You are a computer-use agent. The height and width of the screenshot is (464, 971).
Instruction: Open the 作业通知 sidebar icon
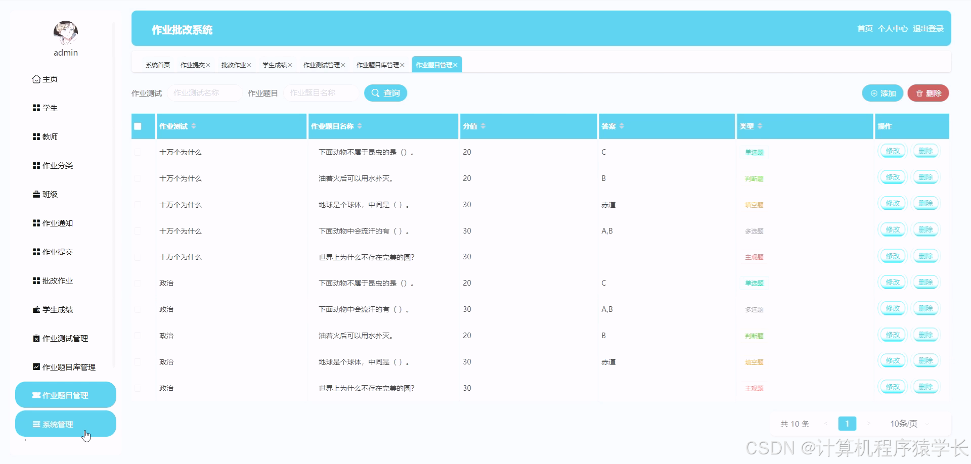tap(35, 223)
